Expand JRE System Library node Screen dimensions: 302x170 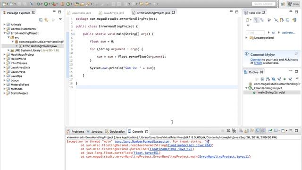click(x=8, y=50)
